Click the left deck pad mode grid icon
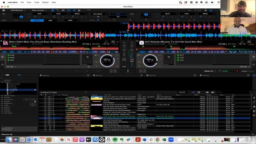 pyautogui.click(x=2, y=57)
